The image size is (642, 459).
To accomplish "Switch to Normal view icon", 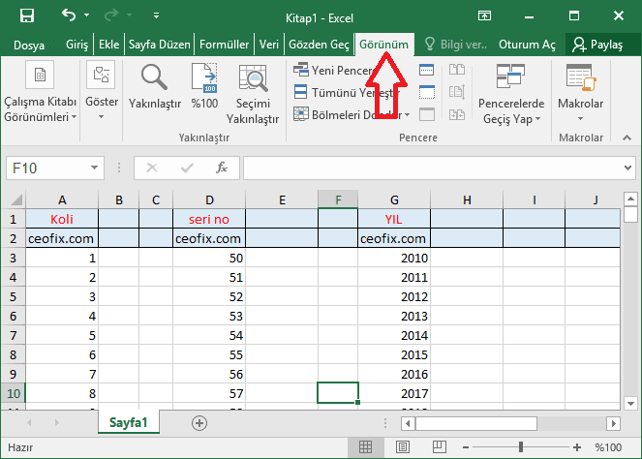I will [x=365, y=447].
